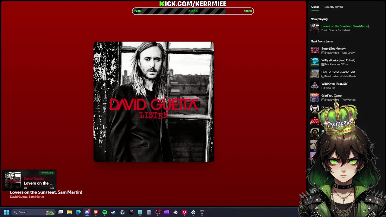
Task: Click the Betty (Get Money) album thumbnail
Action: [315, 50]
